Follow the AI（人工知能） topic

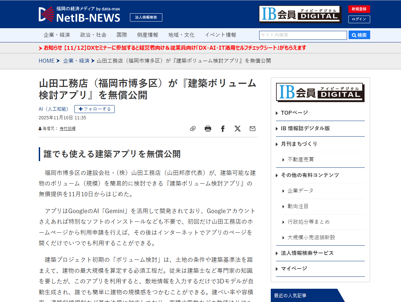click(94, 109)
